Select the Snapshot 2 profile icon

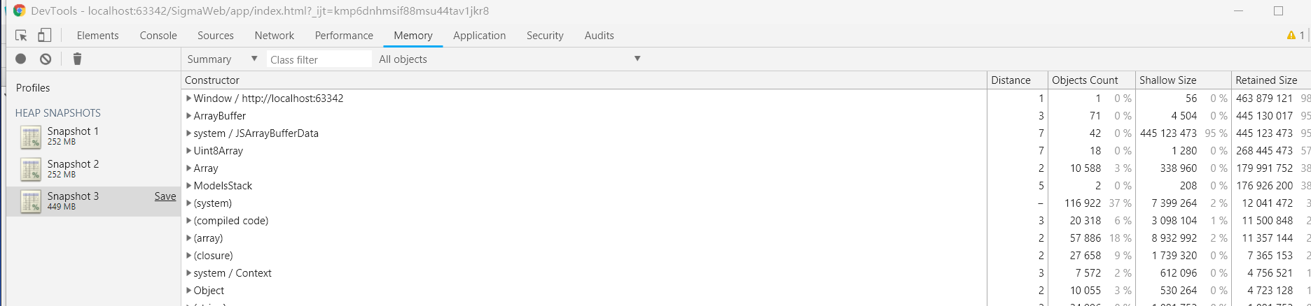[x=31, y=170]
